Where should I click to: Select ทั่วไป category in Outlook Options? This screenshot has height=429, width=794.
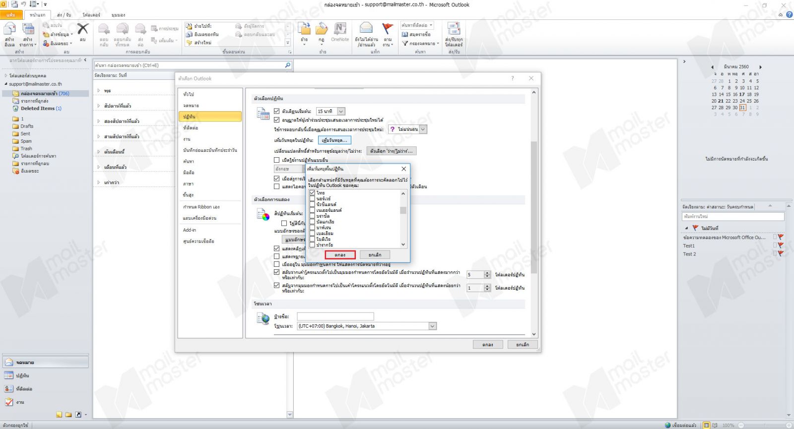[210, 94]
